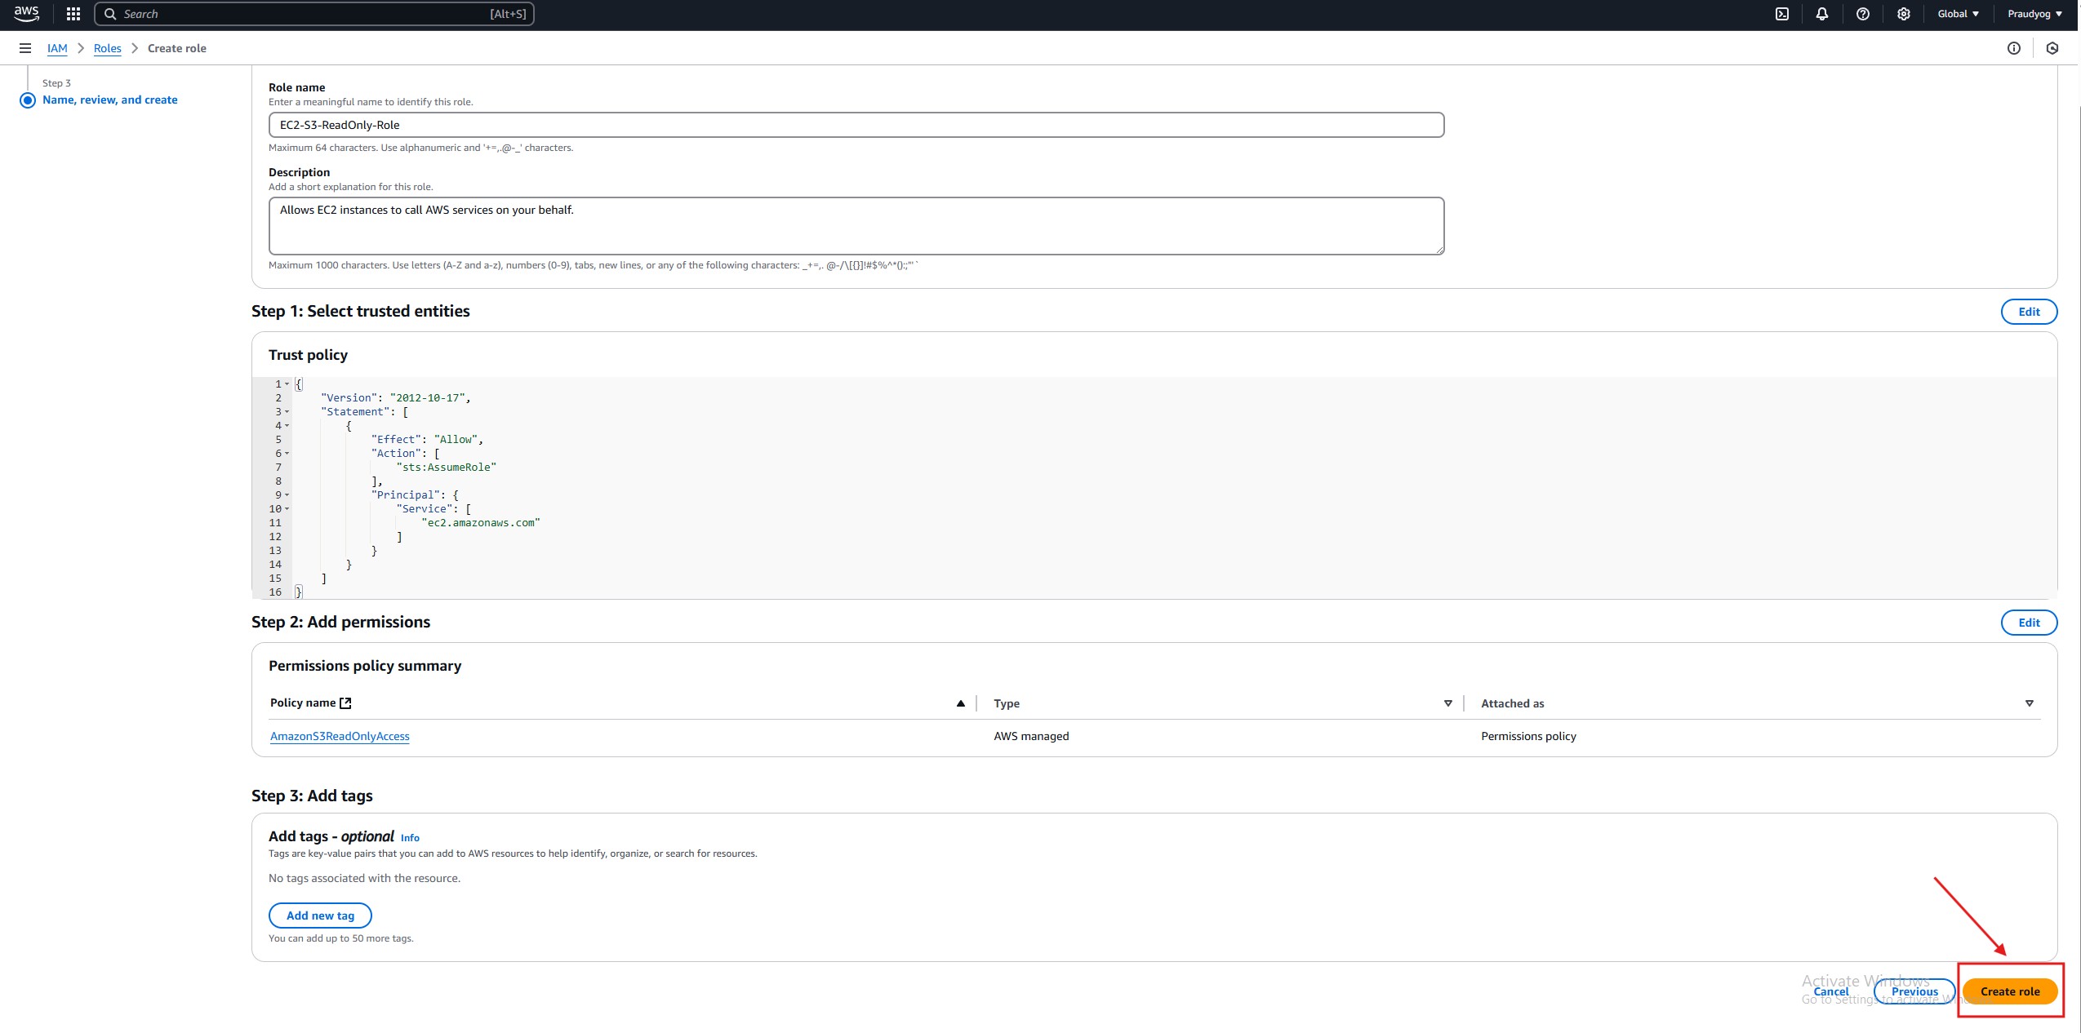Viewport: 2081px width, 1033px height.
Task: Open the info panel icon
Action: click(x=2014, y=48)
